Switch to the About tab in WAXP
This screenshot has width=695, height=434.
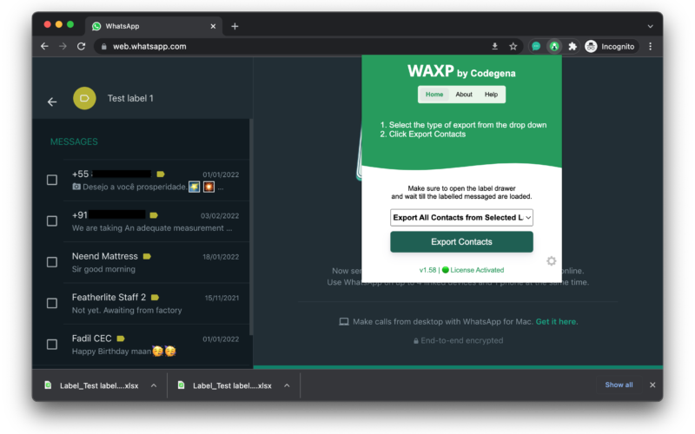[x=464, y=95]
